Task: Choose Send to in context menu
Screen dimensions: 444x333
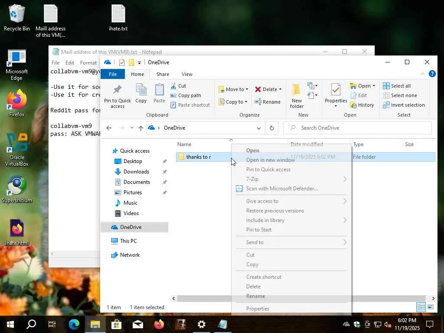Action: (291, 242)
